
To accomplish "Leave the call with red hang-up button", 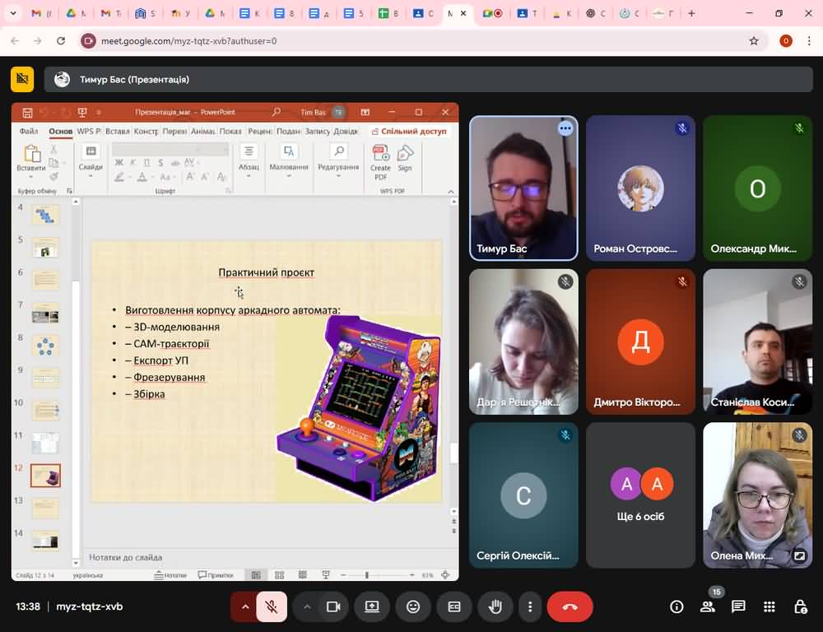I will click(x=570, y=606).
